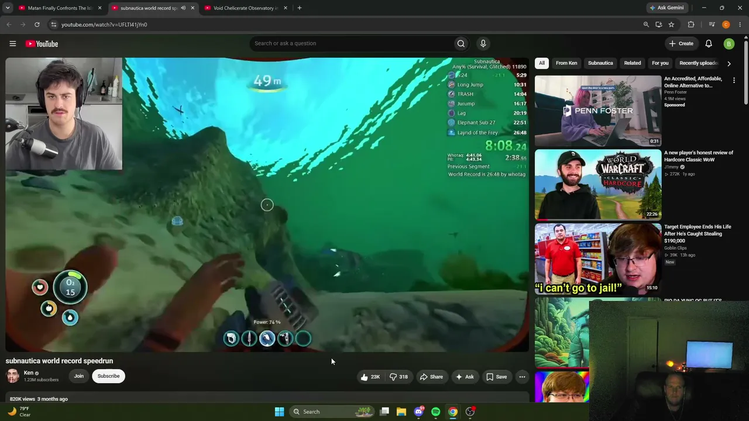The image size is (749, 421).
Task: Open Discord from the taskbar
Action: pos(418,412)
